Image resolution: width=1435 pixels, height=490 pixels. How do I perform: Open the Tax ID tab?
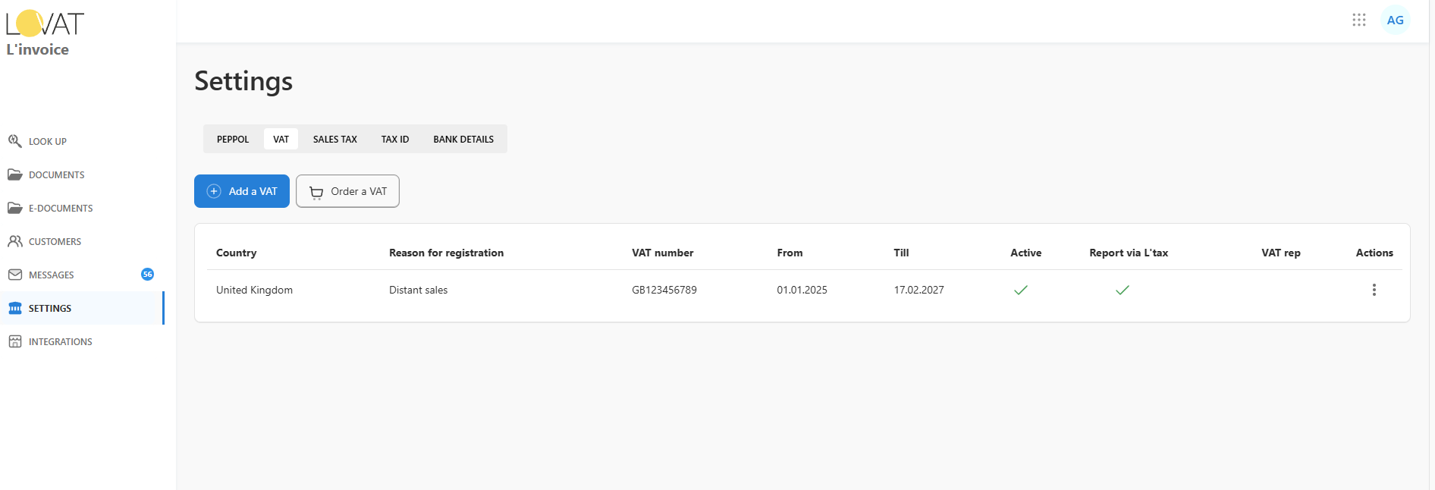pos(394,140)
